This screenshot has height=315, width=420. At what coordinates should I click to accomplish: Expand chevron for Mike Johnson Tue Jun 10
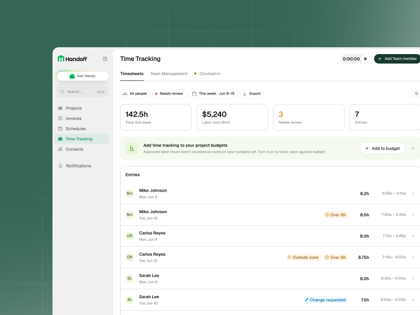(x=413, y=215)
